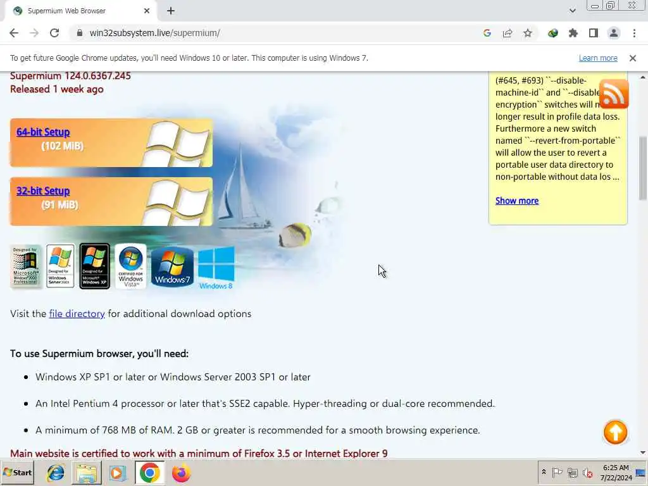The height and width of the screenshot is (486, 648).
Task: Click the Intel Pentium 4 processor requirement
Action: (265, 403)
